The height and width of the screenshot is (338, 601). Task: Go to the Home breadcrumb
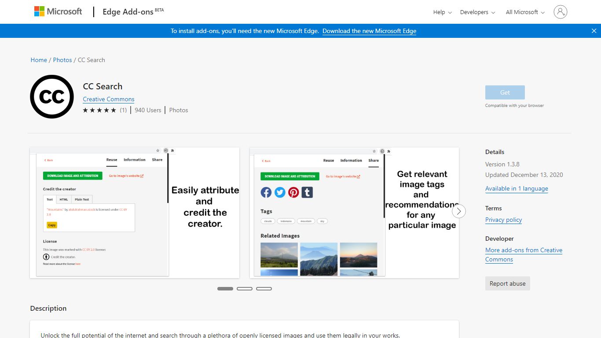coord(39,60)
